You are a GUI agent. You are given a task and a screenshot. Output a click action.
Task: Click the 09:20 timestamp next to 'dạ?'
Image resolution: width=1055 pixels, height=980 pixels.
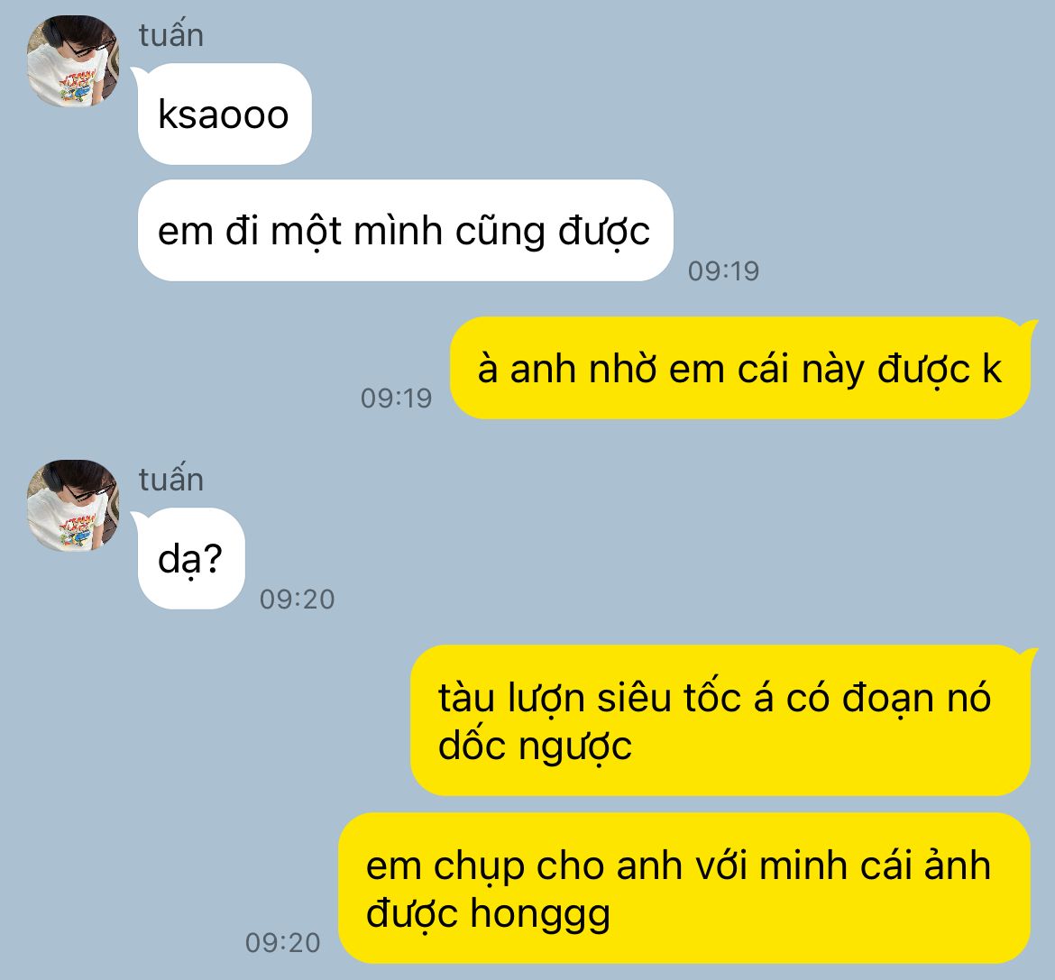(x=298, y=600)
